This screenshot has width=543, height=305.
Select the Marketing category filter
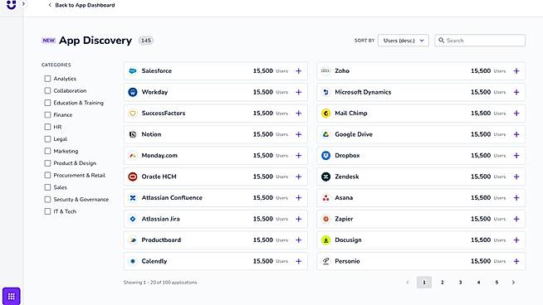click(47, 151)
